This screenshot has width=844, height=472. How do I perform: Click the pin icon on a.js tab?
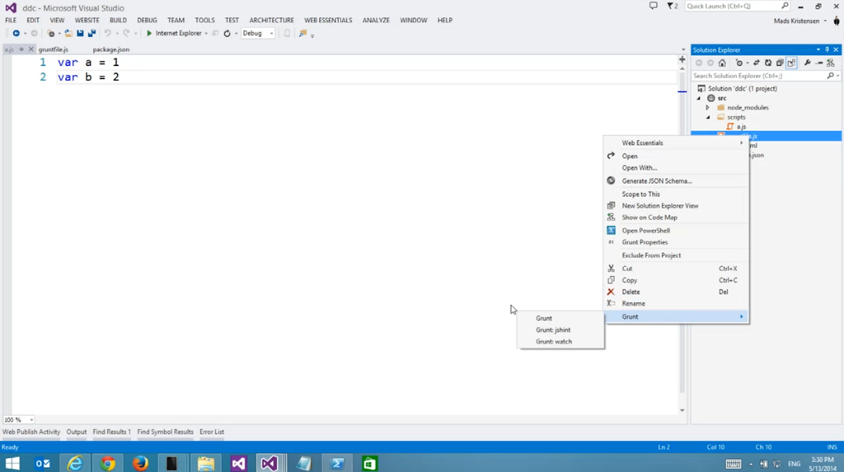point(21,49)
